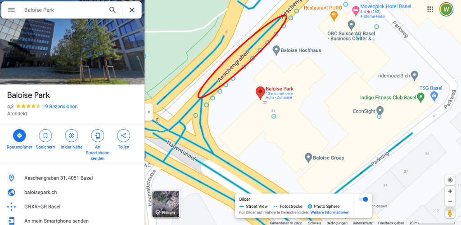Collapse the side panel arrow
The height and width of the screenshot is (225, 461).
(x=149, y=112)
